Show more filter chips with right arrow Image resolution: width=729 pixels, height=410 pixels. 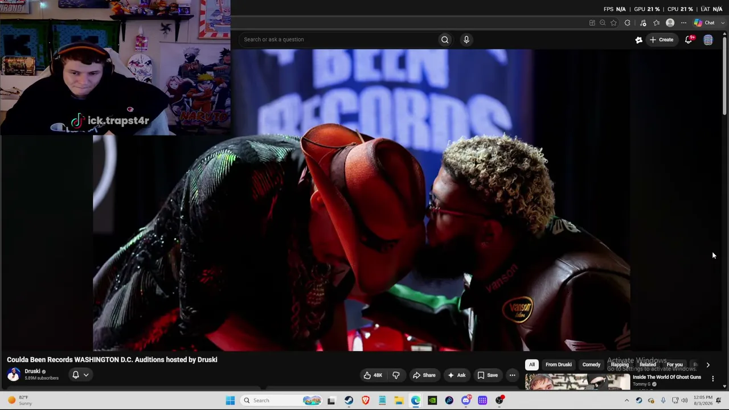(x=708, y=364)
